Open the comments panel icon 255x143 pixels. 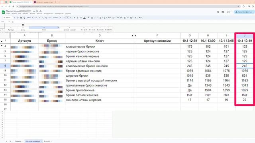(x=223, y=12)
